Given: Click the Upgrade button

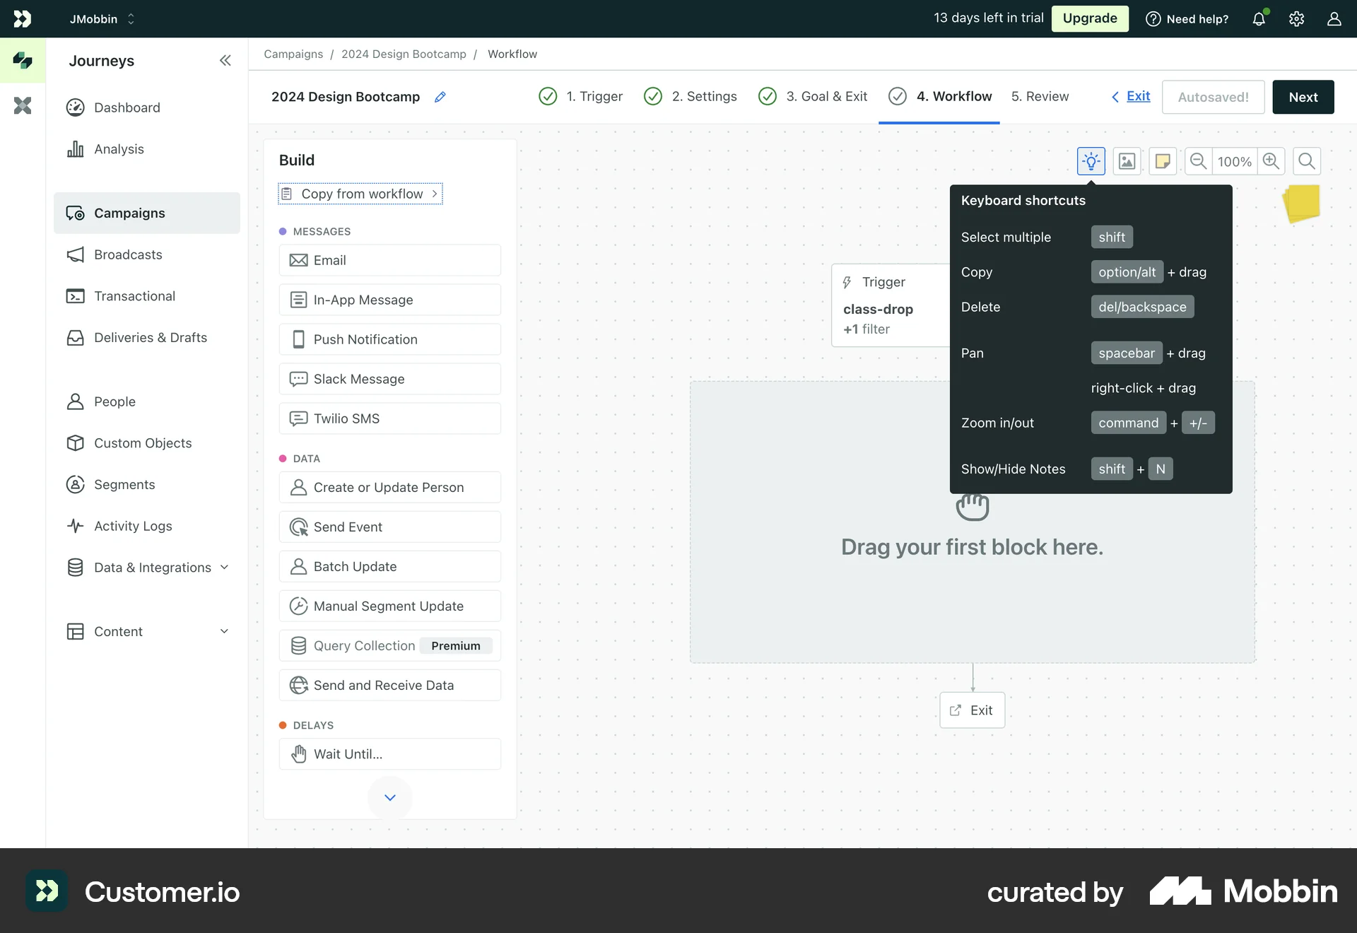Looking at the screenshot, I should pos(1089,18).
